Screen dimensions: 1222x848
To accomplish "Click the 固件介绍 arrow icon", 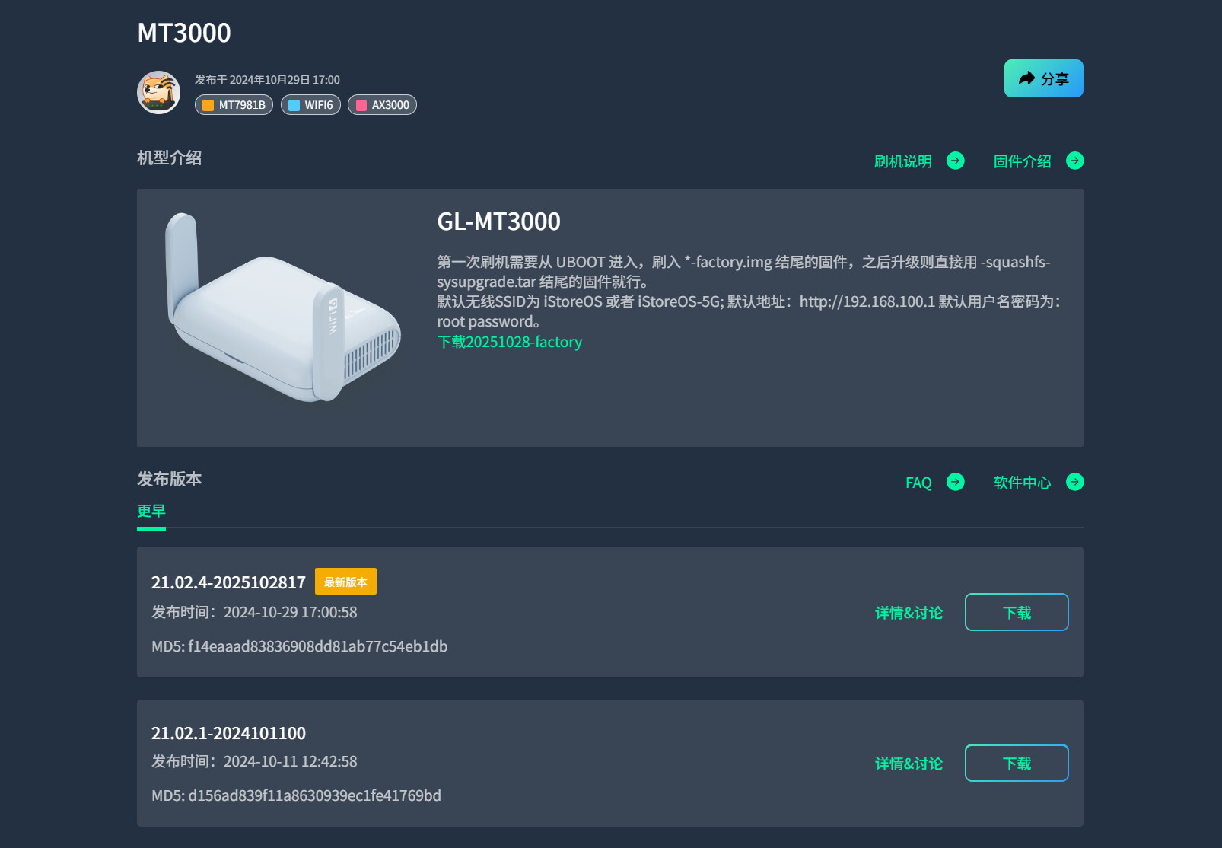I will [1074, 161].
